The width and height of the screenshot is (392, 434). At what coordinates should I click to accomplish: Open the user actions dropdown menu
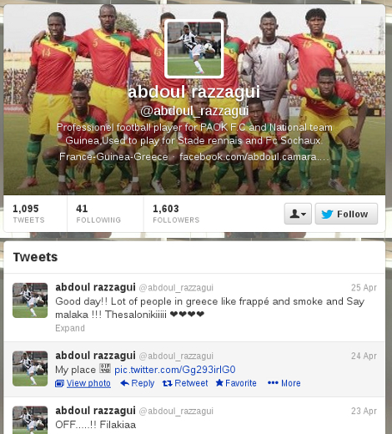[298, 214]
